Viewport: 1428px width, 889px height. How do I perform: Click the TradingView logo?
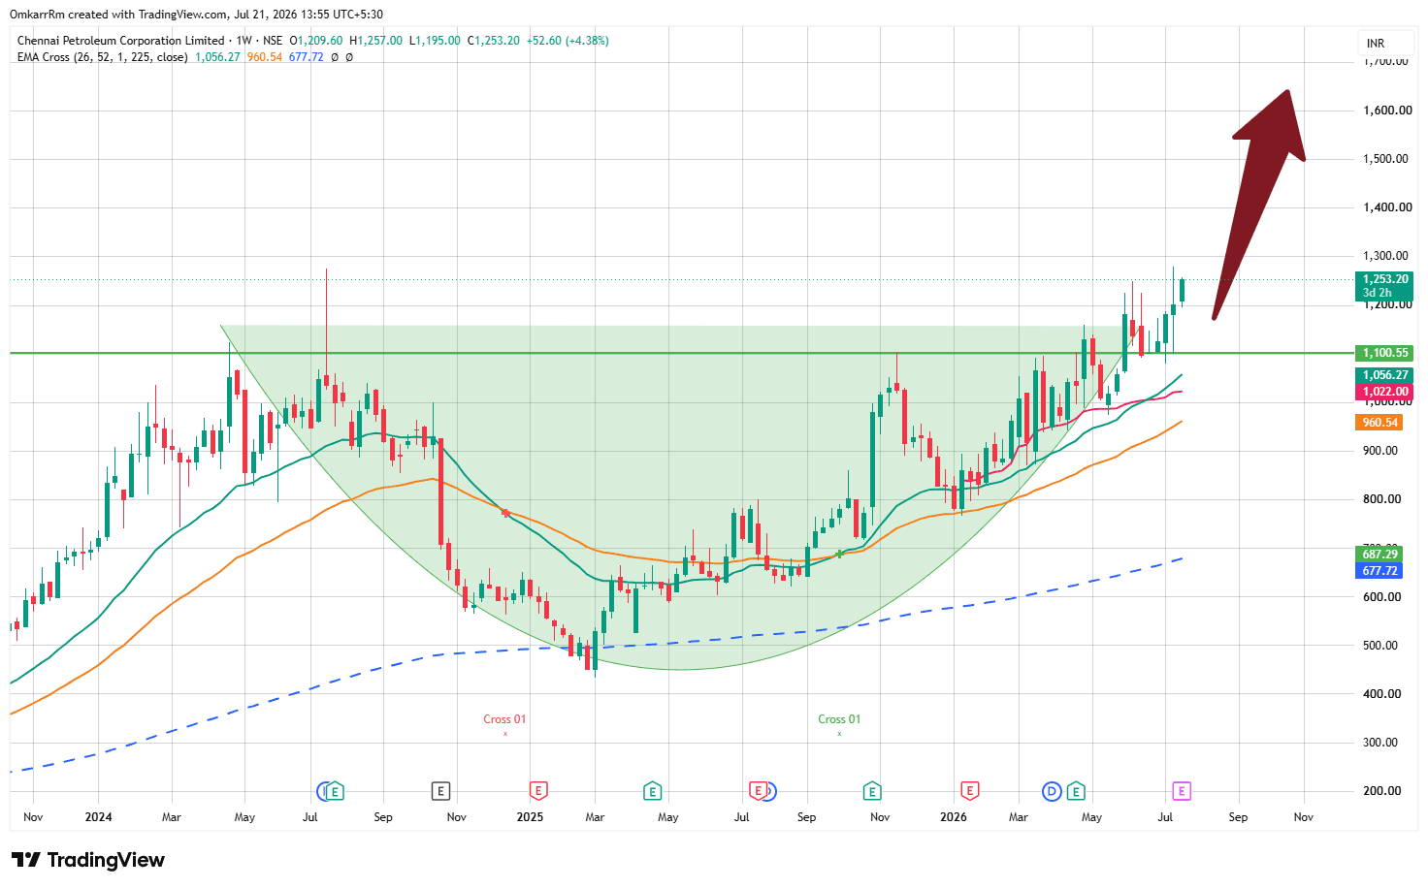click(88, 860)
